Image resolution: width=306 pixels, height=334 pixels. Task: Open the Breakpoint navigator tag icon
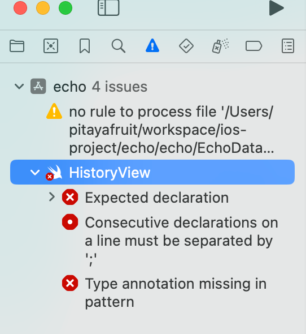click(253, 46)
